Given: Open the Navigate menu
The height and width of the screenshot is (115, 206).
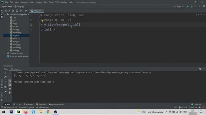Looking at the screenshot, I should 24,2.
